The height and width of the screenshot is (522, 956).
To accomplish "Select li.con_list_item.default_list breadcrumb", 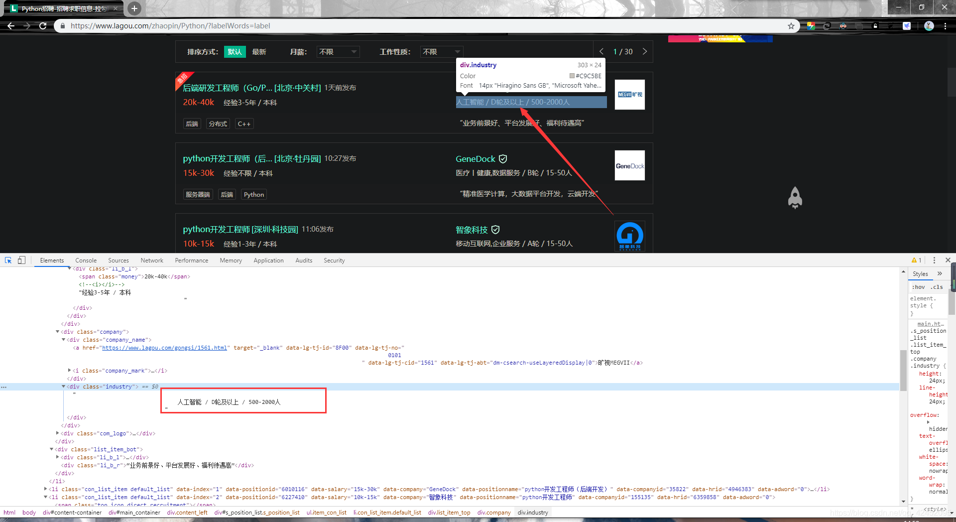I will click(x=387, y=513).
